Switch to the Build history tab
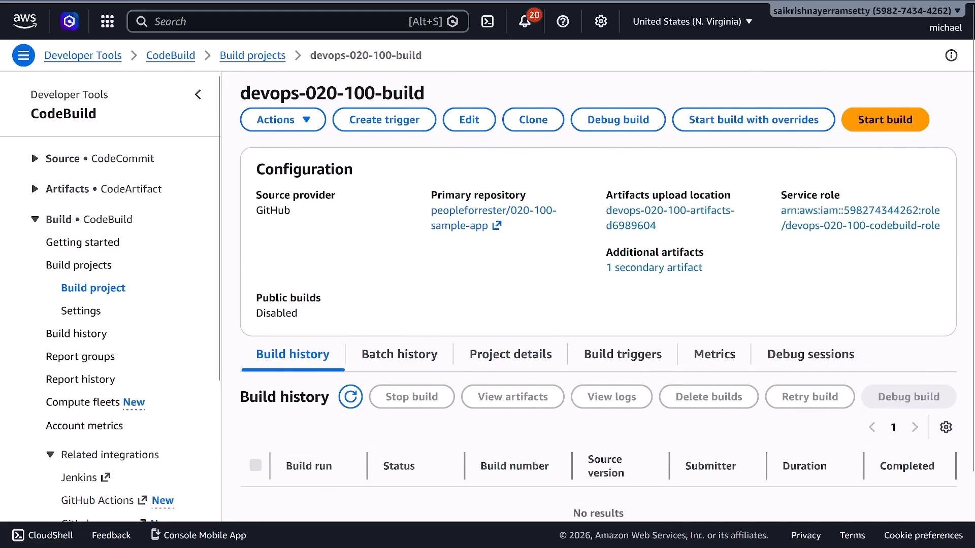975x548 pixels. point(292,354)
